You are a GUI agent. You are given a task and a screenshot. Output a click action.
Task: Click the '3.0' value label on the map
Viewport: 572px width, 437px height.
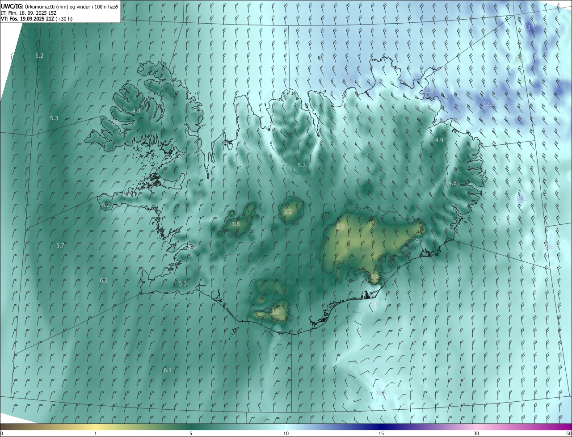coord(275,312)
